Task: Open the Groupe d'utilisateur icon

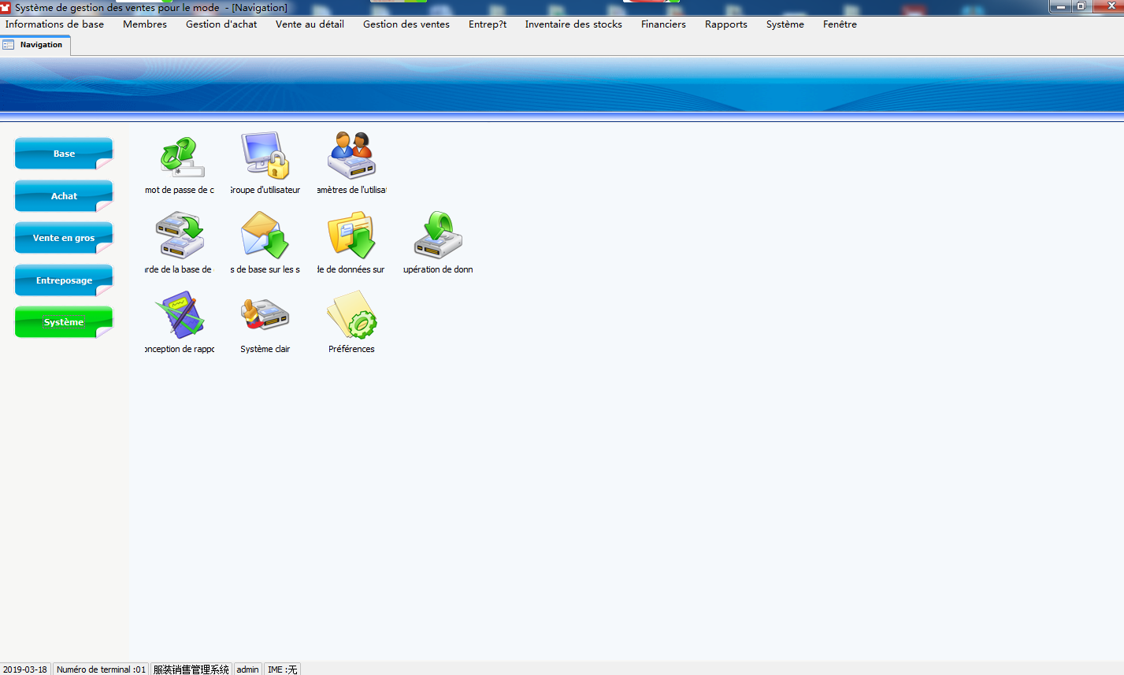Action: pyautogui.click(x=265, y=158)
